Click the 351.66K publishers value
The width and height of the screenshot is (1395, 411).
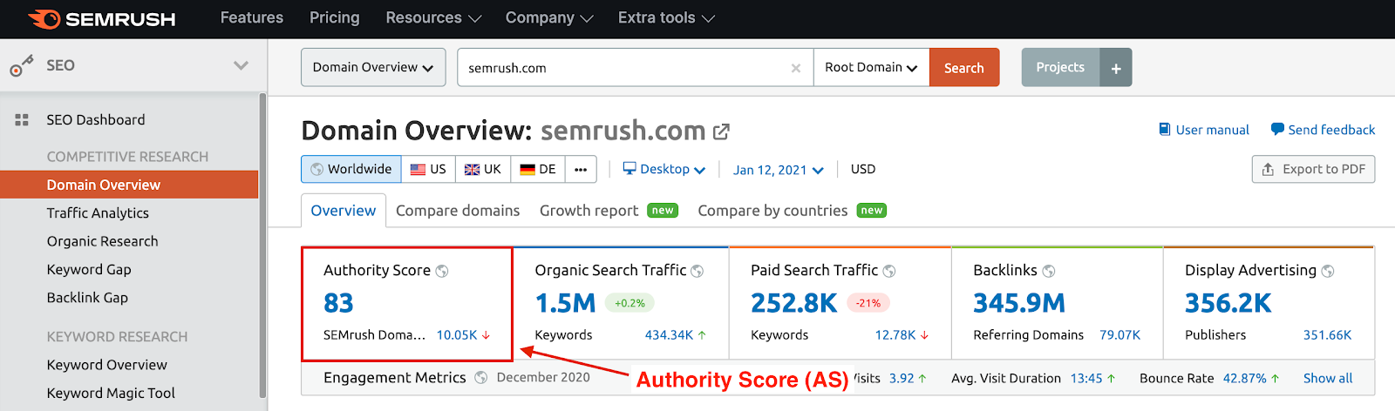coord(1328,335)
